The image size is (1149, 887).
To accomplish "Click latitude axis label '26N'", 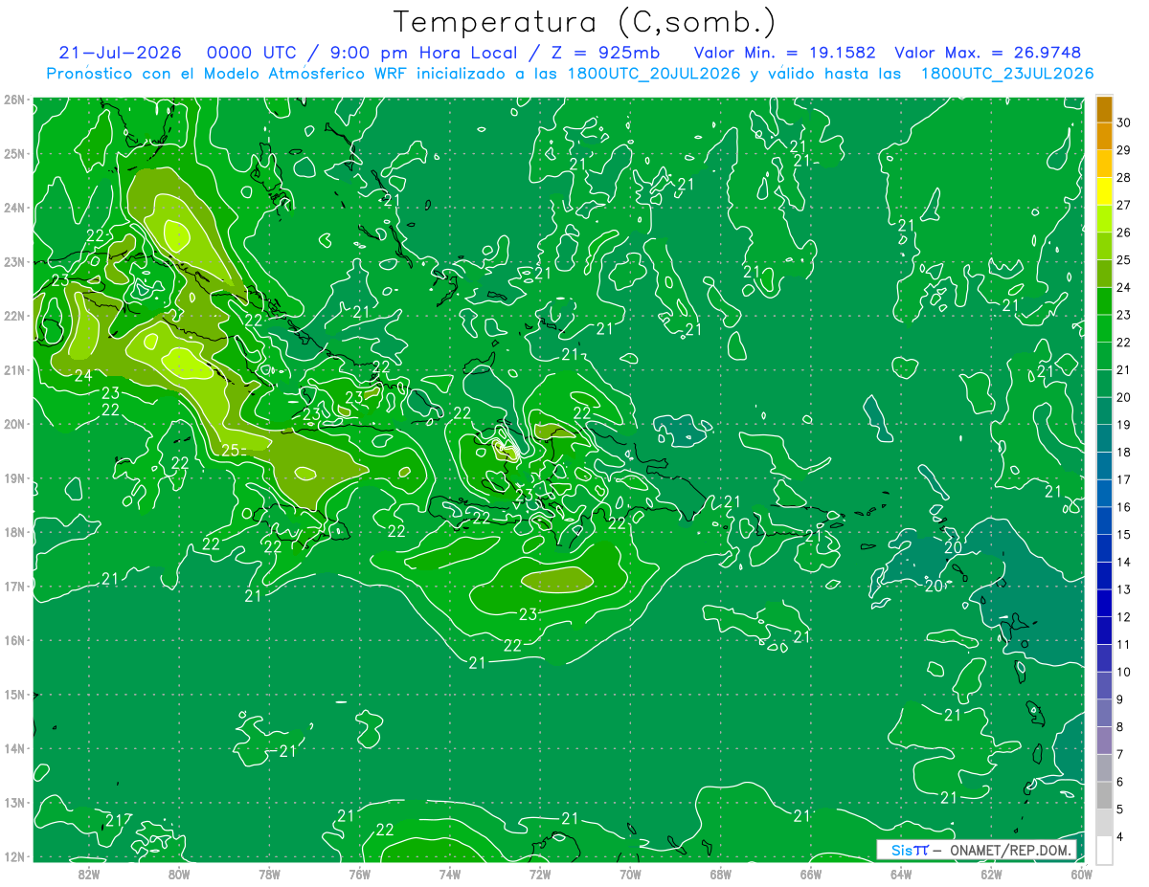I will 13,100.
